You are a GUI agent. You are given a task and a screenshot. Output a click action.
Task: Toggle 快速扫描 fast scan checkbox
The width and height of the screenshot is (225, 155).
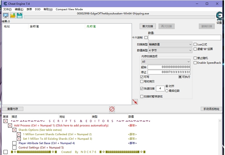(x=142, y=89)
